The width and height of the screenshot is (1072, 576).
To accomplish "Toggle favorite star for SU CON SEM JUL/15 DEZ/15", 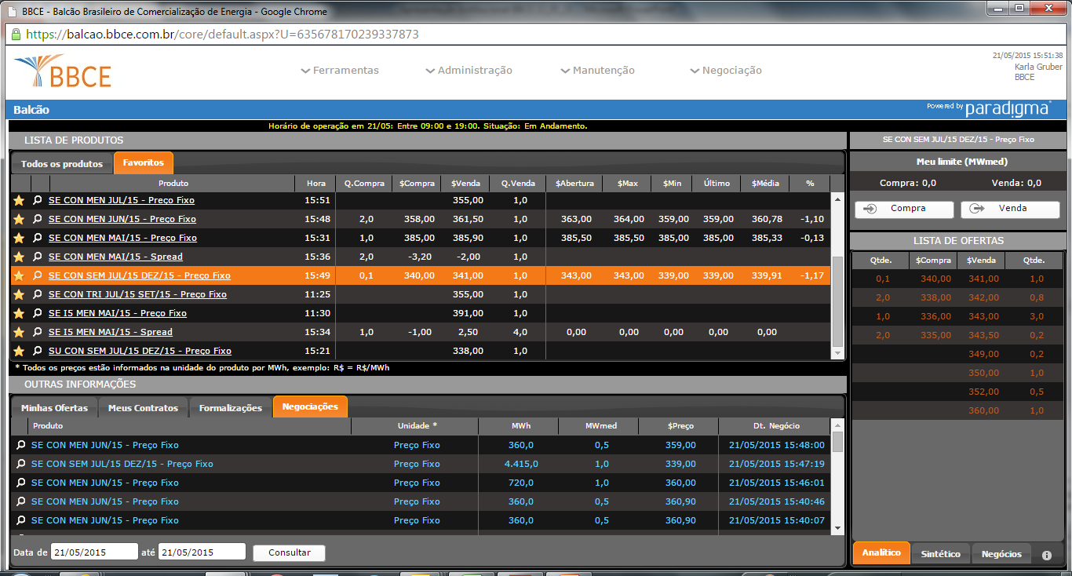I will pyautogui.click(x=19, y=351).
